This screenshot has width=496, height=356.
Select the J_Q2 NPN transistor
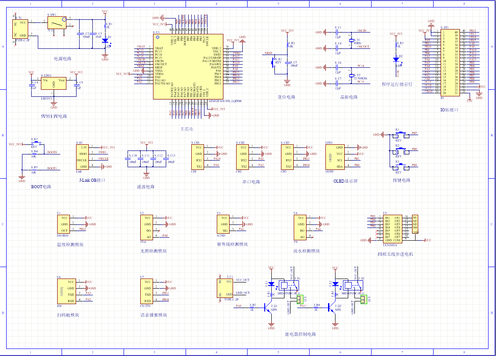pyautogui.click(x=332, y=307)
